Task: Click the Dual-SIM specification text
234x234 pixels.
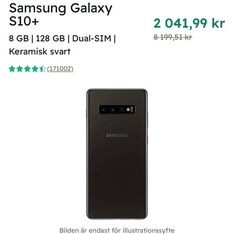Action: [92, 39]
